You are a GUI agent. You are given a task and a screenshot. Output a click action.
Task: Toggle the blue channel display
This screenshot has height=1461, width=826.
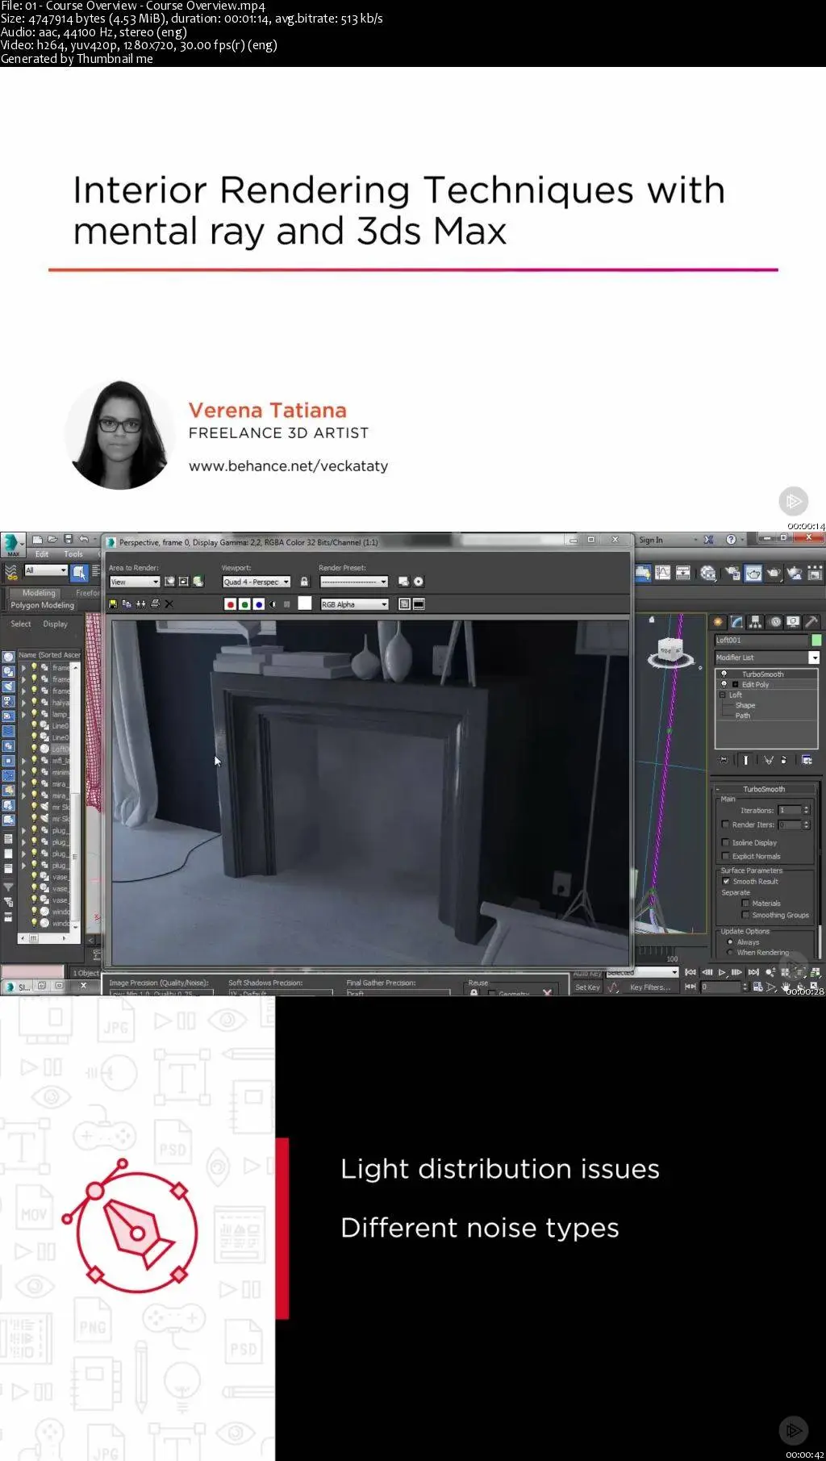tap(259, 603)
